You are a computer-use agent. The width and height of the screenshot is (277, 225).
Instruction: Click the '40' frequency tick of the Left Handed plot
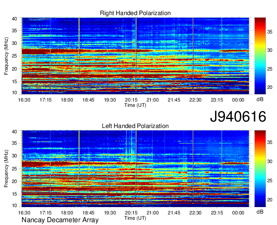pyautogui.click(x=14, y=132)
